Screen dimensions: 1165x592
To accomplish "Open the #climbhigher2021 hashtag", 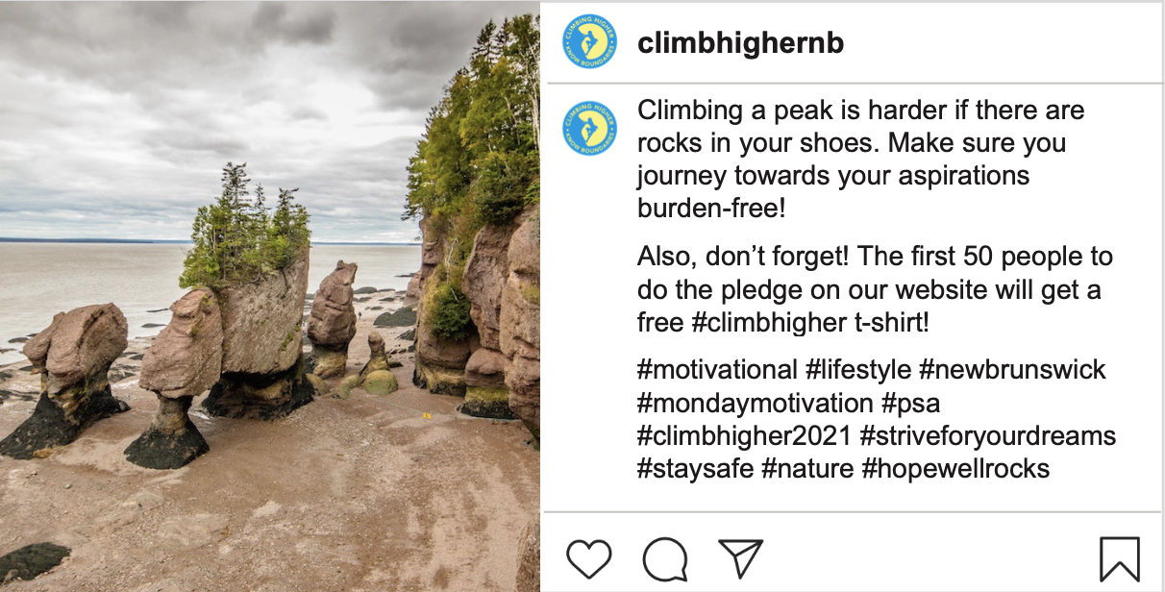I will pyautogui.click(x=745, y=436).
